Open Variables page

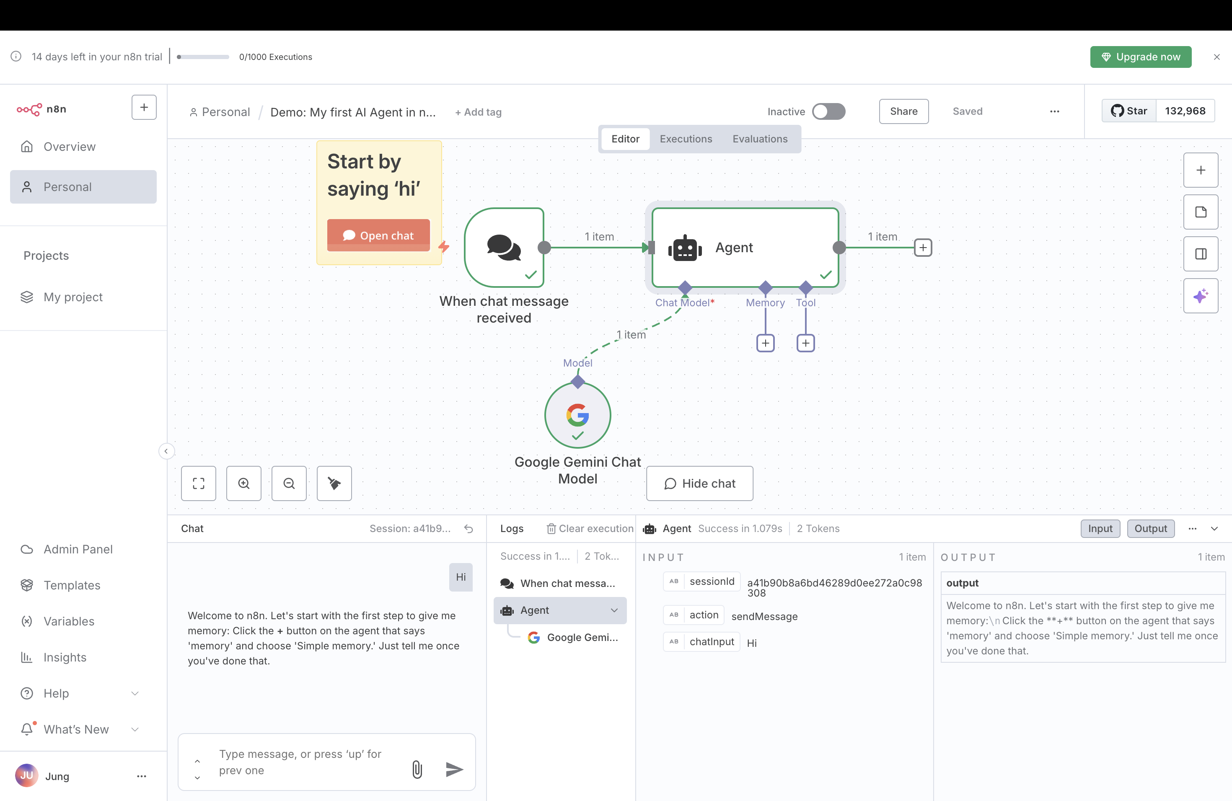click(x=83, y=621)
